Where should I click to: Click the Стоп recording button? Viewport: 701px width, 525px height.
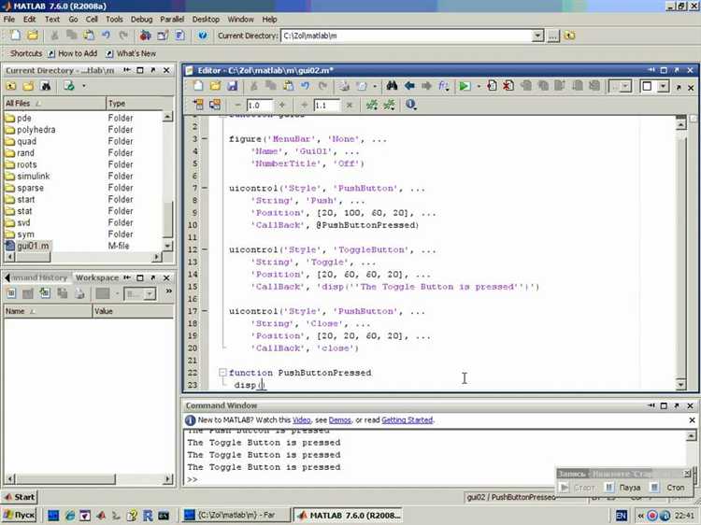click(x=667, y=488)
